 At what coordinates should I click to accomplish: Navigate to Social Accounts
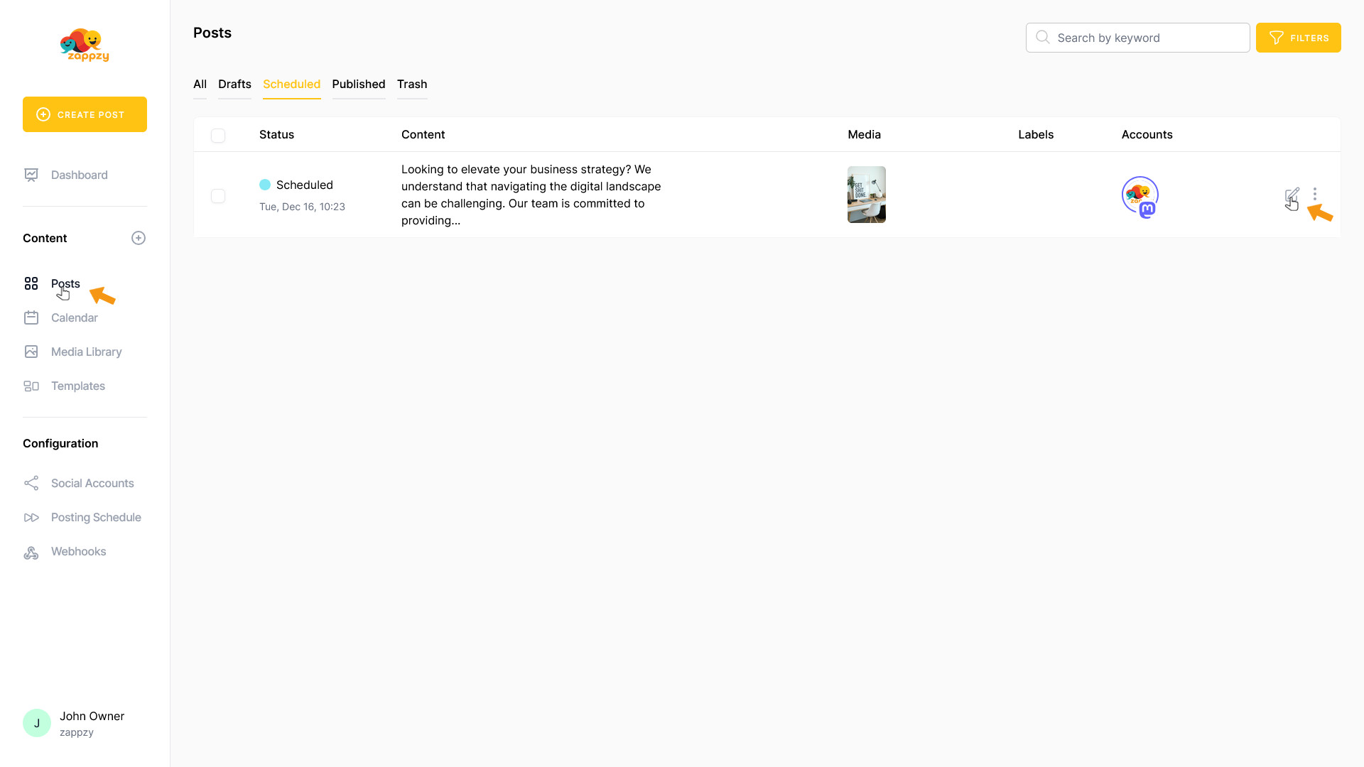92,483
